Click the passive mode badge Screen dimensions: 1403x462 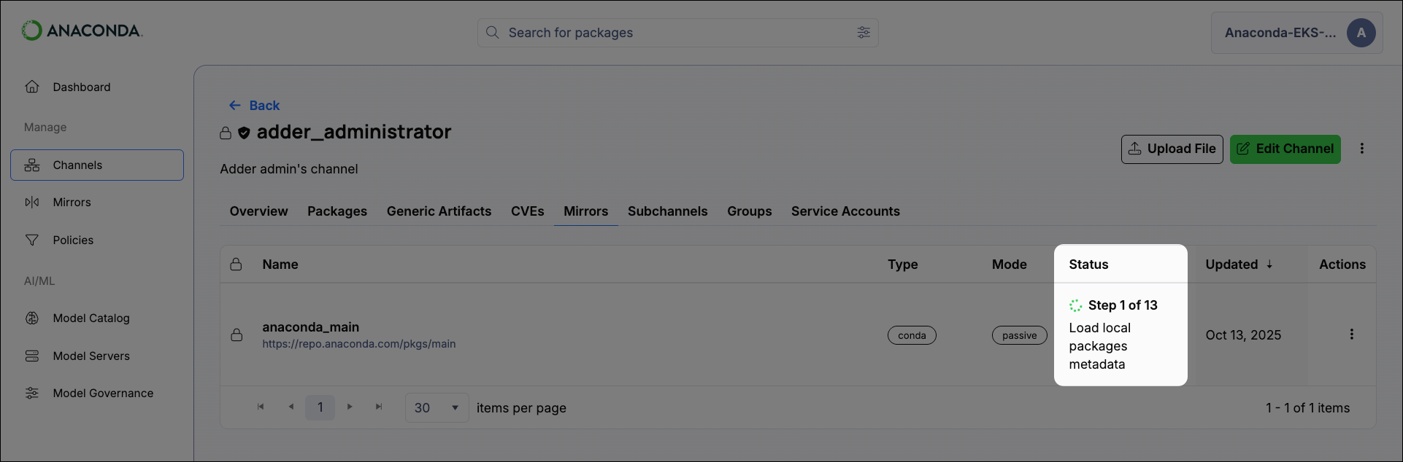coord(1019,335)
